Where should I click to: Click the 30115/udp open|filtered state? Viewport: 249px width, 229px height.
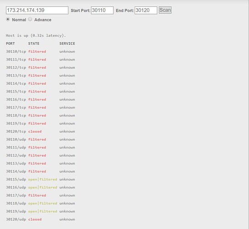click(43, 180)
